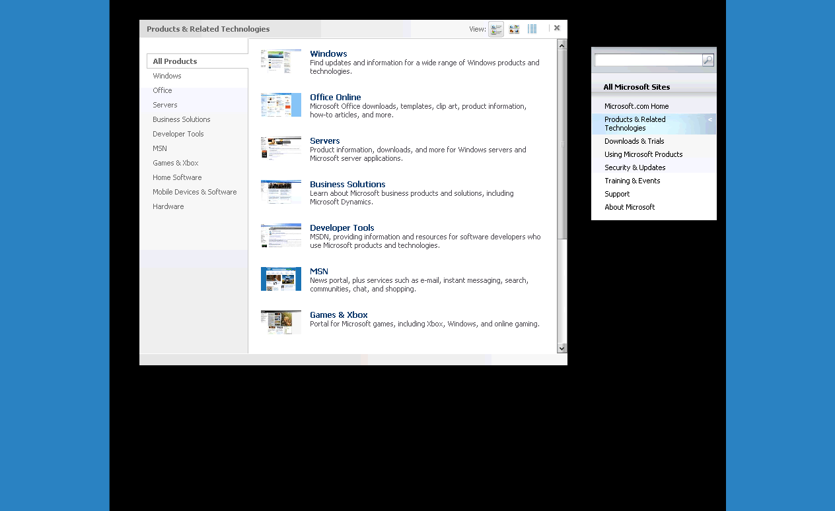Open Downloads & Trials in Microsoft Sites
Image resolution: width=835 pixels, height=511 pixels.
point(634,141)
